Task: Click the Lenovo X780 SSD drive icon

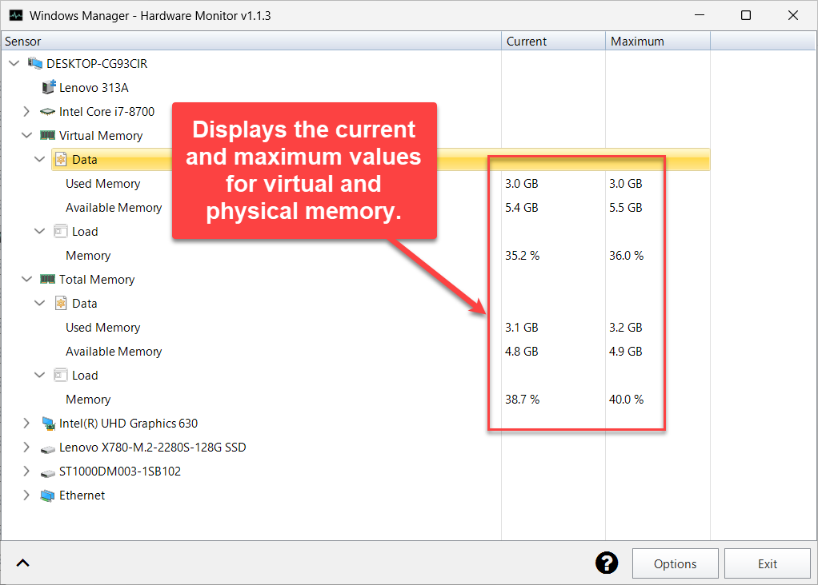Action: tap(47, 448)
